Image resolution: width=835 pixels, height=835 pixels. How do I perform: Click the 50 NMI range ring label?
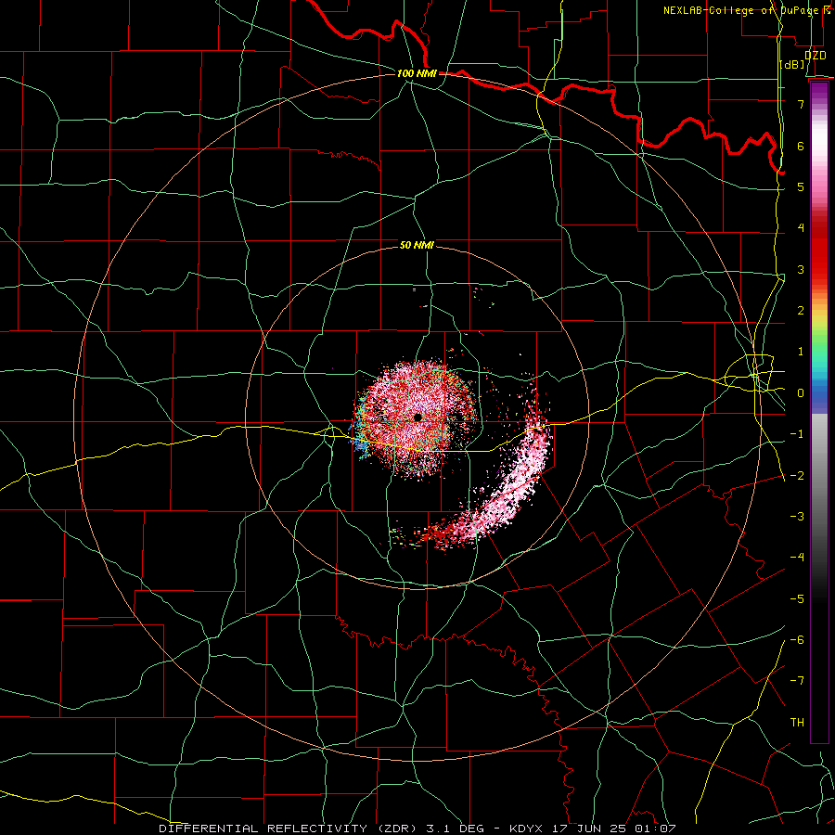[x=417, y=245]
